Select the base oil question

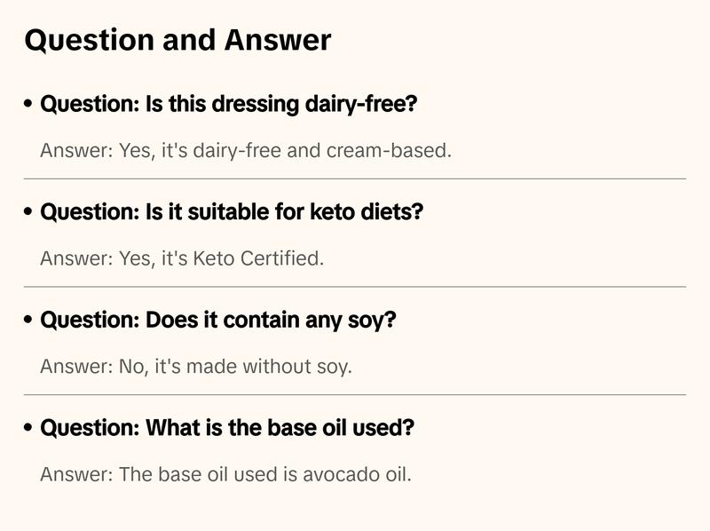227,428
